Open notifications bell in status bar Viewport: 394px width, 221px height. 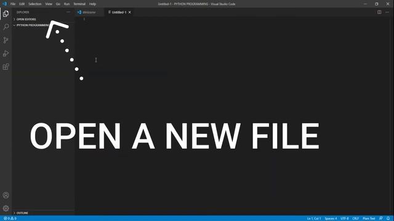click(x=388, y=219)
